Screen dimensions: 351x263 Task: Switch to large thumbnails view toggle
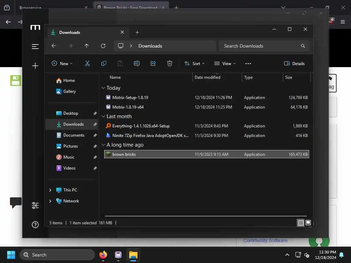[308, 223]
